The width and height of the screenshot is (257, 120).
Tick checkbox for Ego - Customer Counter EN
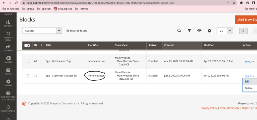(x=27, y=76)
